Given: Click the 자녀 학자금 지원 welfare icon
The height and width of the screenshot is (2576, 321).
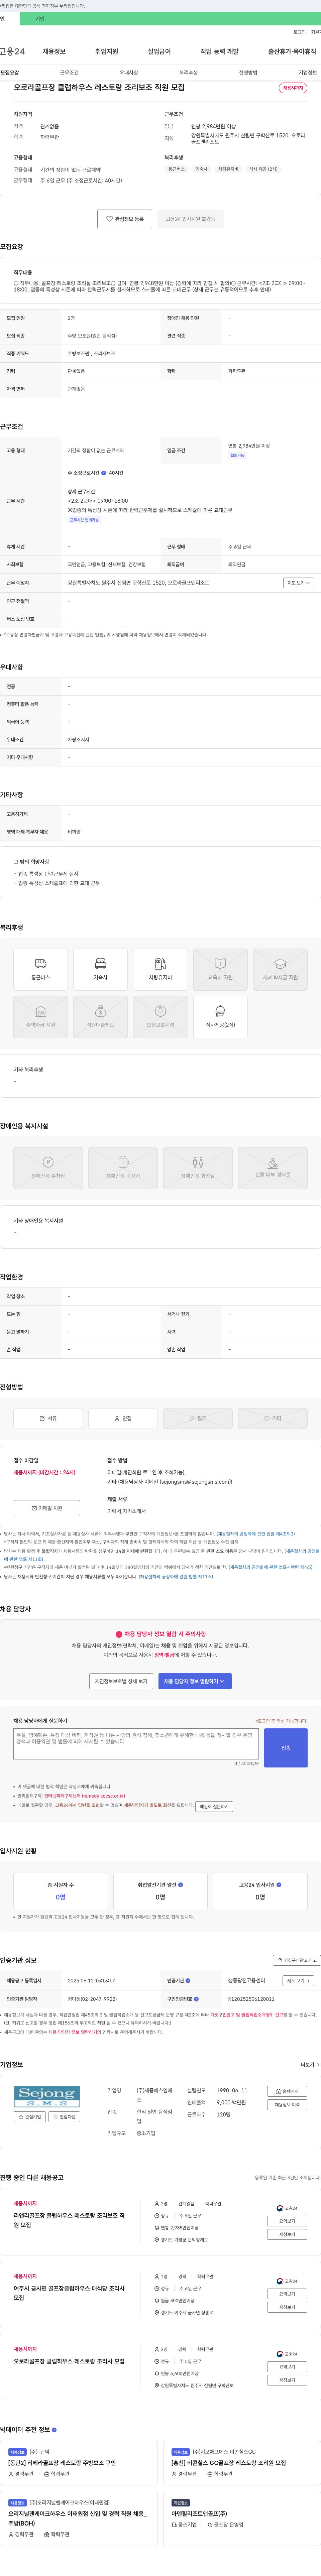Looking at the screenshot, I should tap(280, 970).
